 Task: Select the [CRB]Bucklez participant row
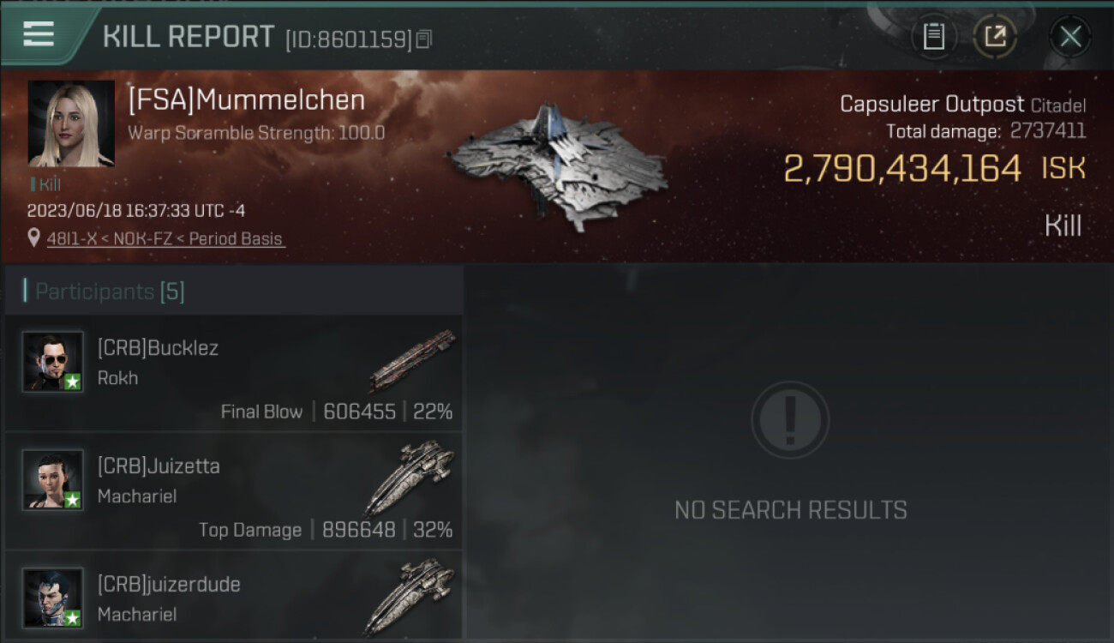click(234, 373)
